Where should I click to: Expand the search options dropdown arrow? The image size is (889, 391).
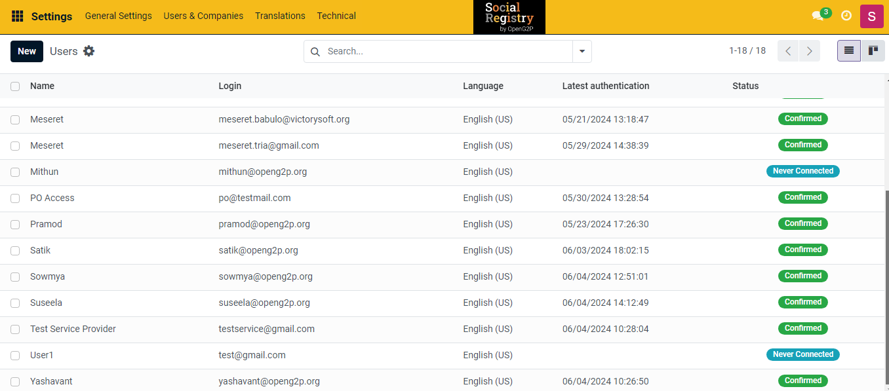(582, 51)
